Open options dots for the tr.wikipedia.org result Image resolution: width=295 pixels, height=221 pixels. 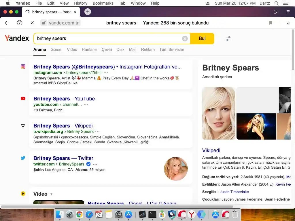tap(97, 132)
